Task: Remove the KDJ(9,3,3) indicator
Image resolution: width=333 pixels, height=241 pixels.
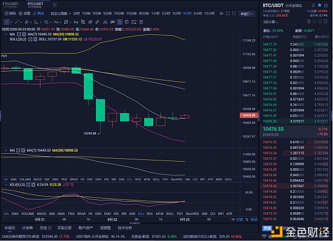Action: point(33,185)
